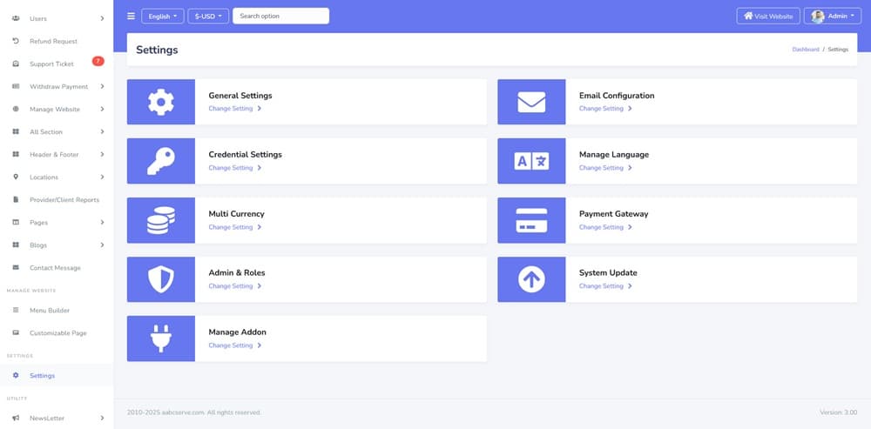The image size is (871, 429).
Task: Click the Manage Language translate icon
Action: 531,161
